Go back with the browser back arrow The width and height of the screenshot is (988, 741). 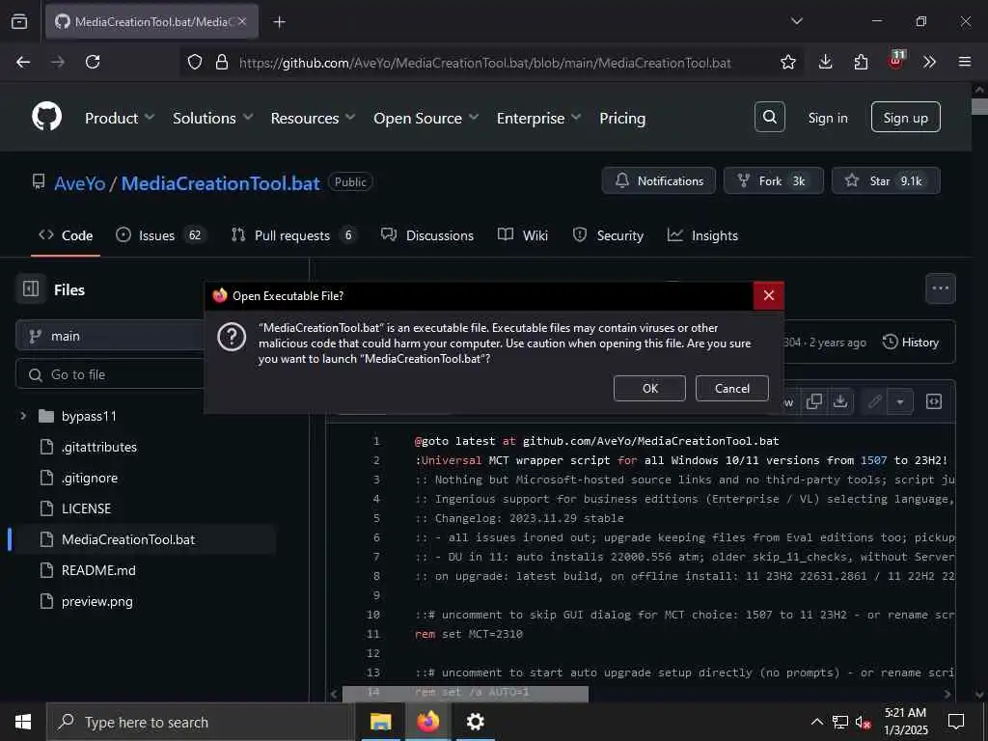click(x=23, y=62)
